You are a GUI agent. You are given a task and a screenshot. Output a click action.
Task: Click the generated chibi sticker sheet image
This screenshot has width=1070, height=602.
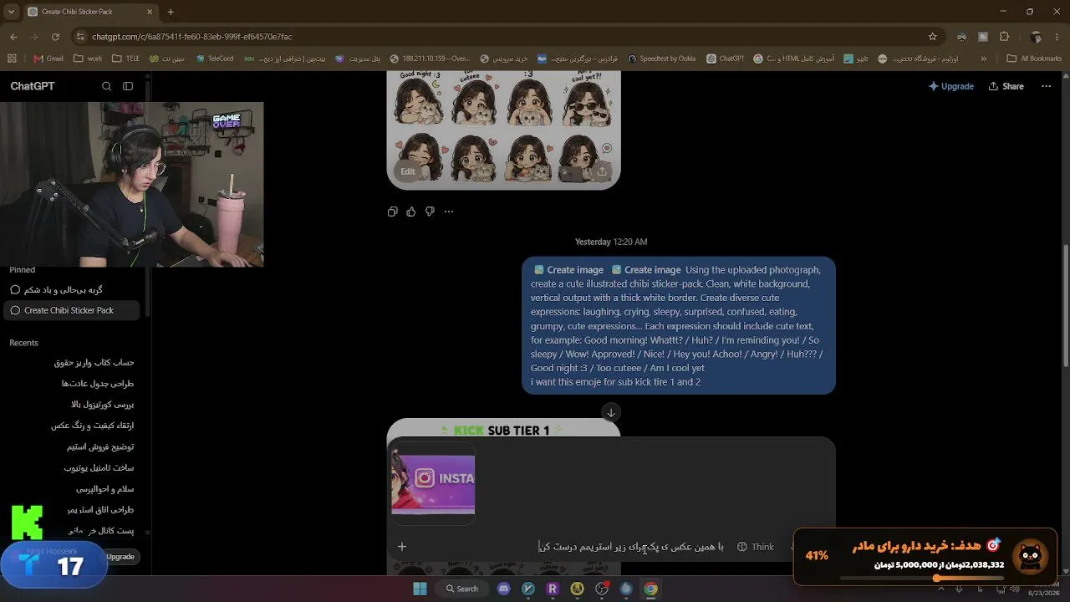503,130
